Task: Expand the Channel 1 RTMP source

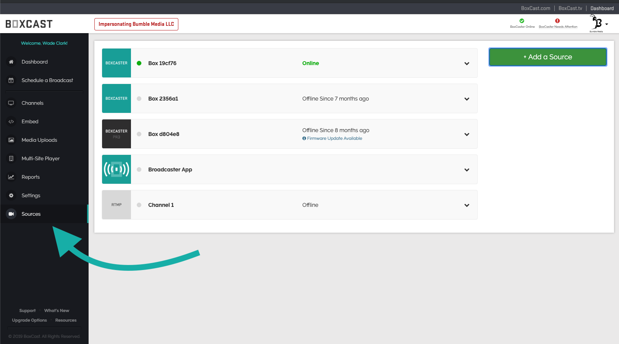Action: point(466,205)
